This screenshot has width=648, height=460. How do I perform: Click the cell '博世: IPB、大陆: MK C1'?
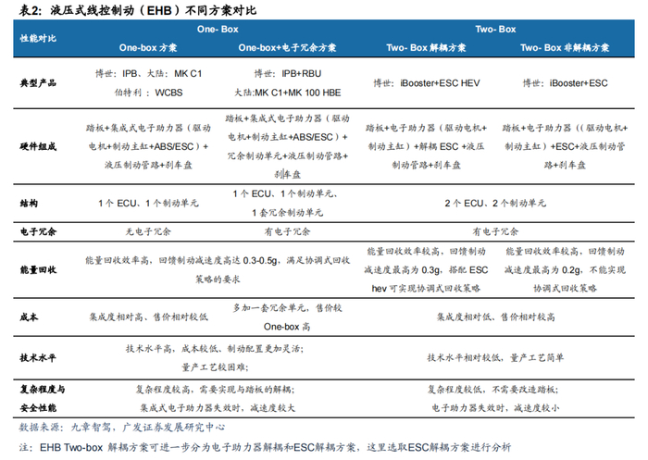[148, 73]
